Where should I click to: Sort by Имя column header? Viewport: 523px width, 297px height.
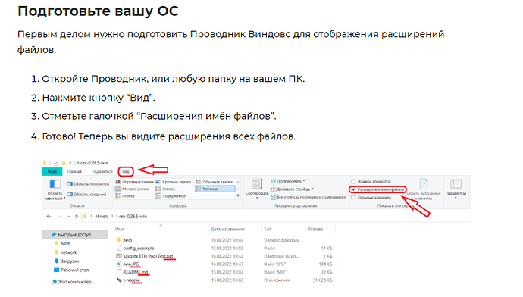[120, 230]
